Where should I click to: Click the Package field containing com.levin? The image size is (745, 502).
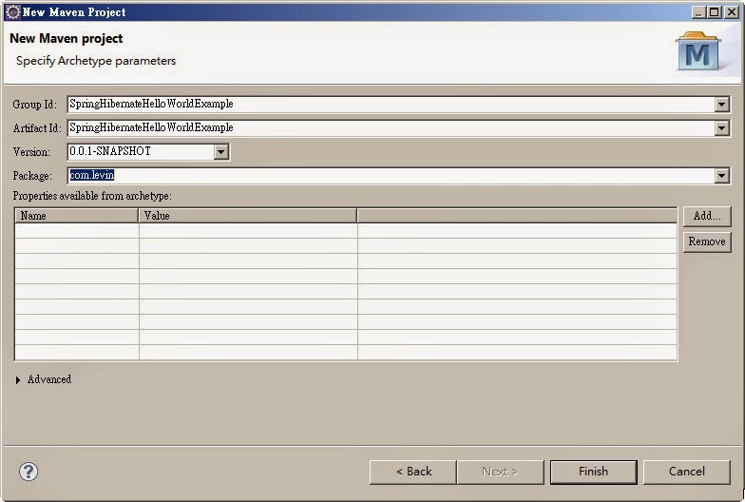tap(391, 175)
